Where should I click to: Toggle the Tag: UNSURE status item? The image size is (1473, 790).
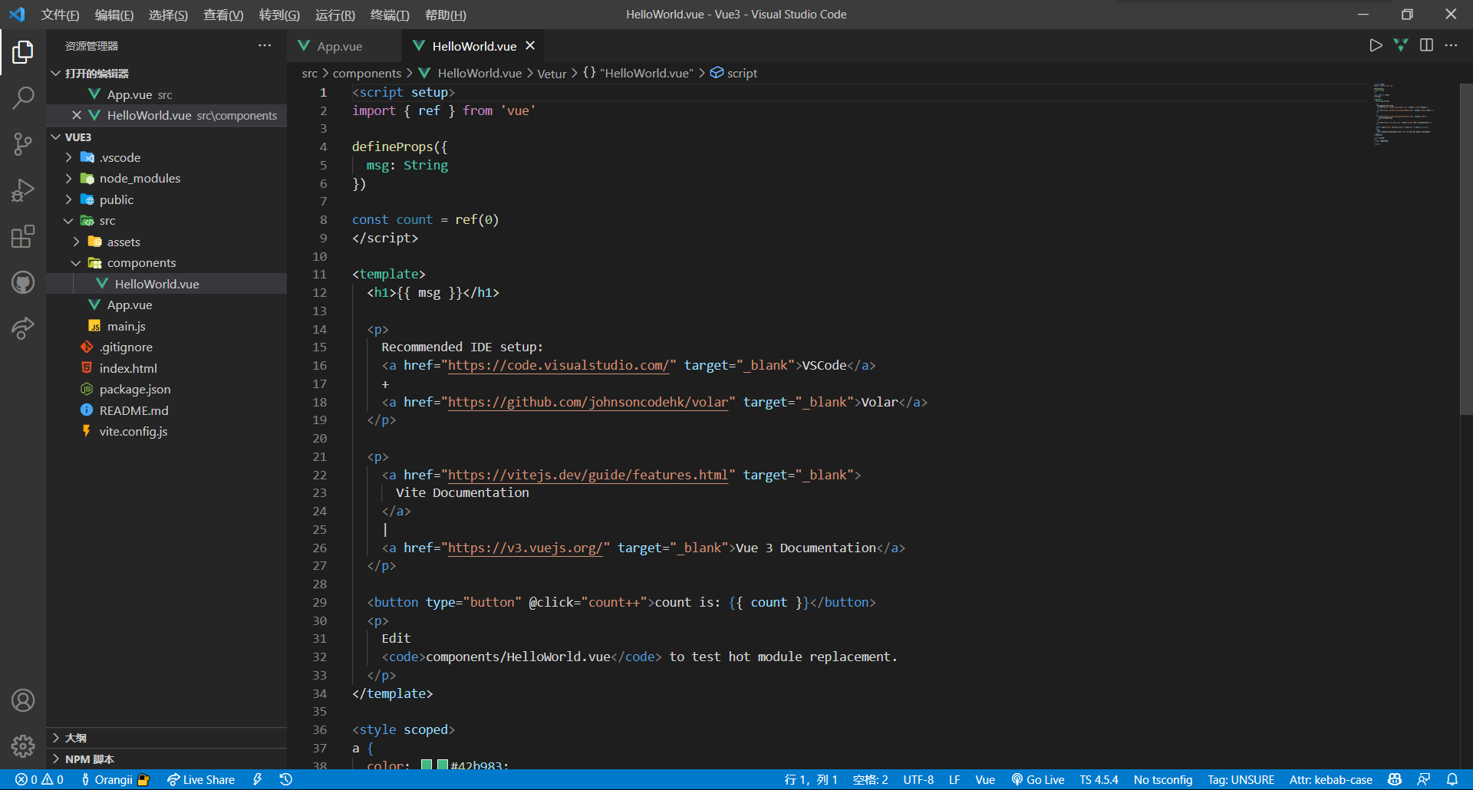pos(1241,779)
